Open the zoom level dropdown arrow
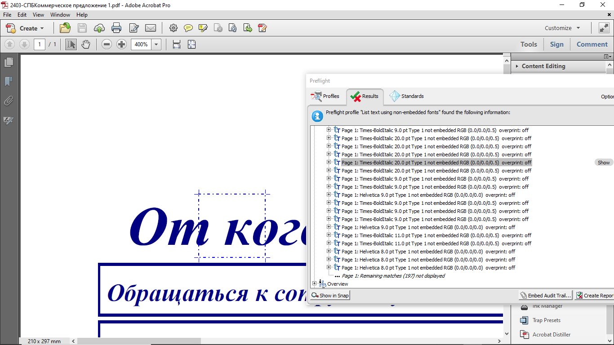The width and height of the screenshot is (614, 345). pos(156,44)
